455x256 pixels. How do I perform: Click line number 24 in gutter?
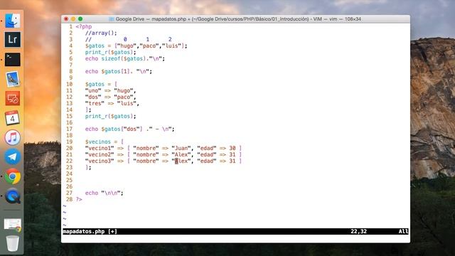click(x=69, y=174)
